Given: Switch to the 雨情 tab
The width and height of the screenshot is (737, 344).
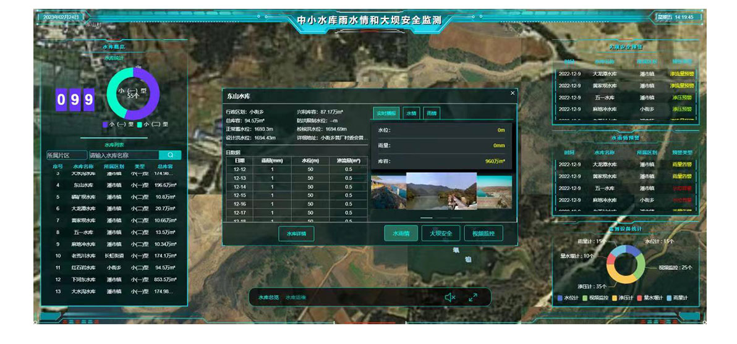Looking at the screenshot, I should pos(432,114).
